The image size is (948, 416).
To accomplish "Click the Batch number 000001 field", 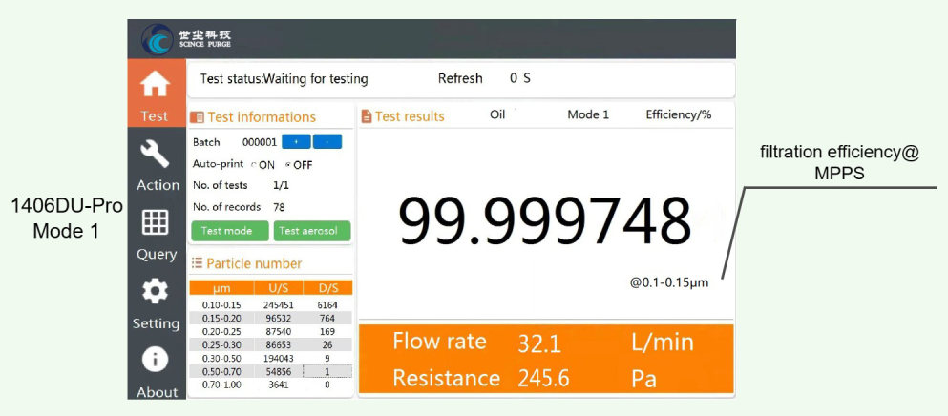I will [x=259, y=142].
